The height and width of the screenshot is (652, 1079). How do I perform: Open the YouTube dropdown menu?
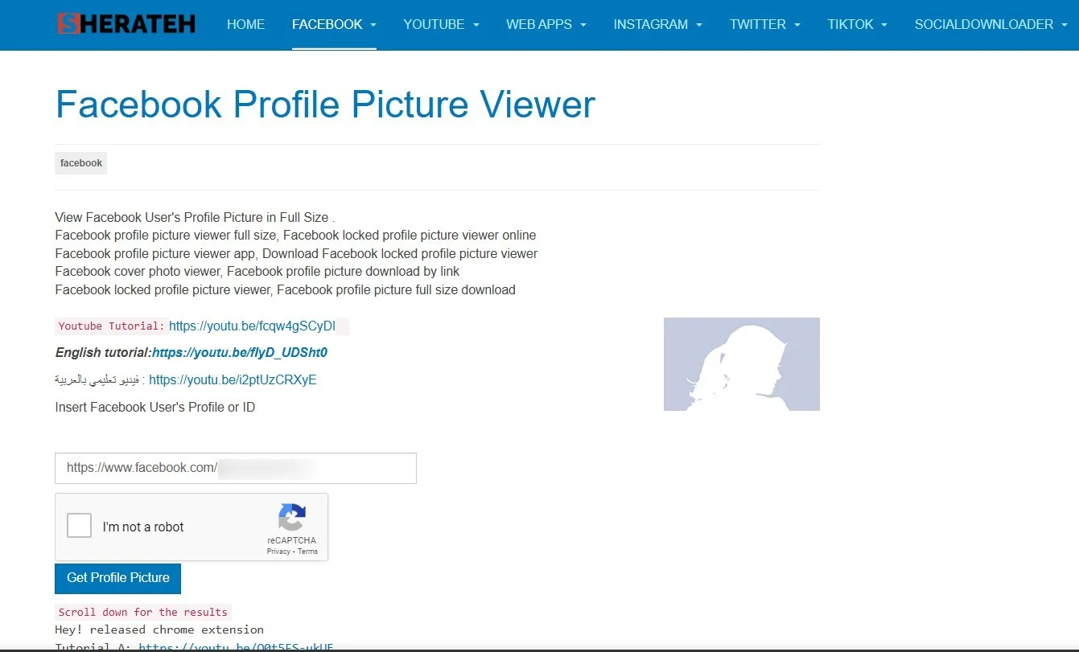(441, 24)
